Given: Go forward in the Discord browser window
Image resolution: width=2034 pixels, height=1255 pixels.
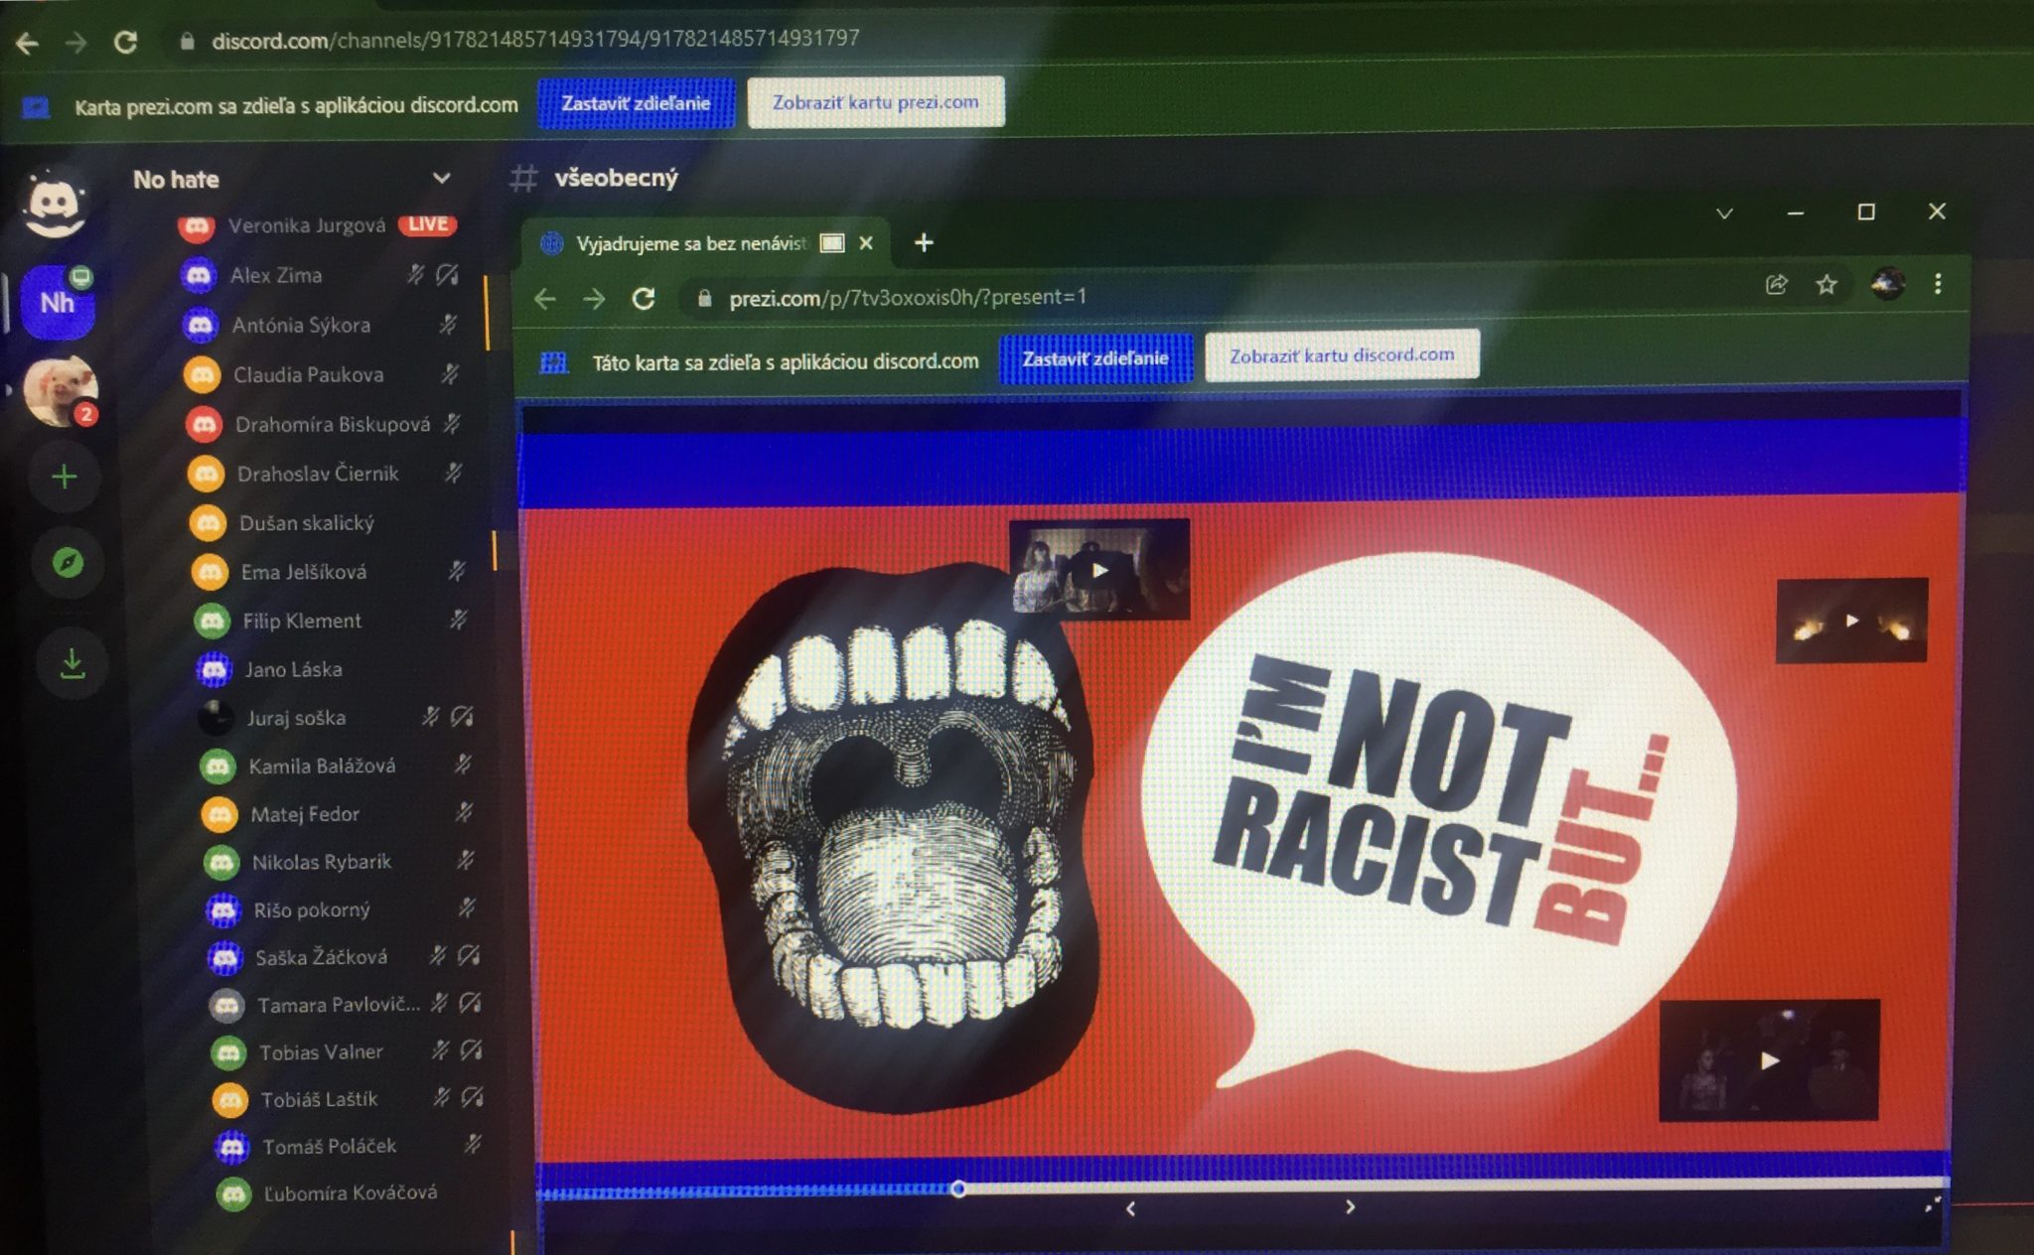Looking at the screenshot, I should coord(75,43).
